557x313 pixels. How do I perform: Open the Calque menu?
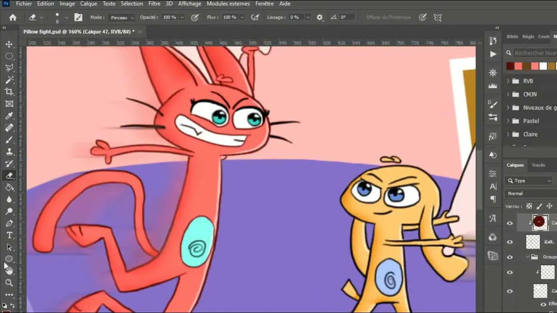pos(88,3)
